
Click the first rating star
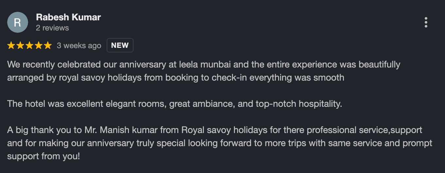click(x=11, y=45)
